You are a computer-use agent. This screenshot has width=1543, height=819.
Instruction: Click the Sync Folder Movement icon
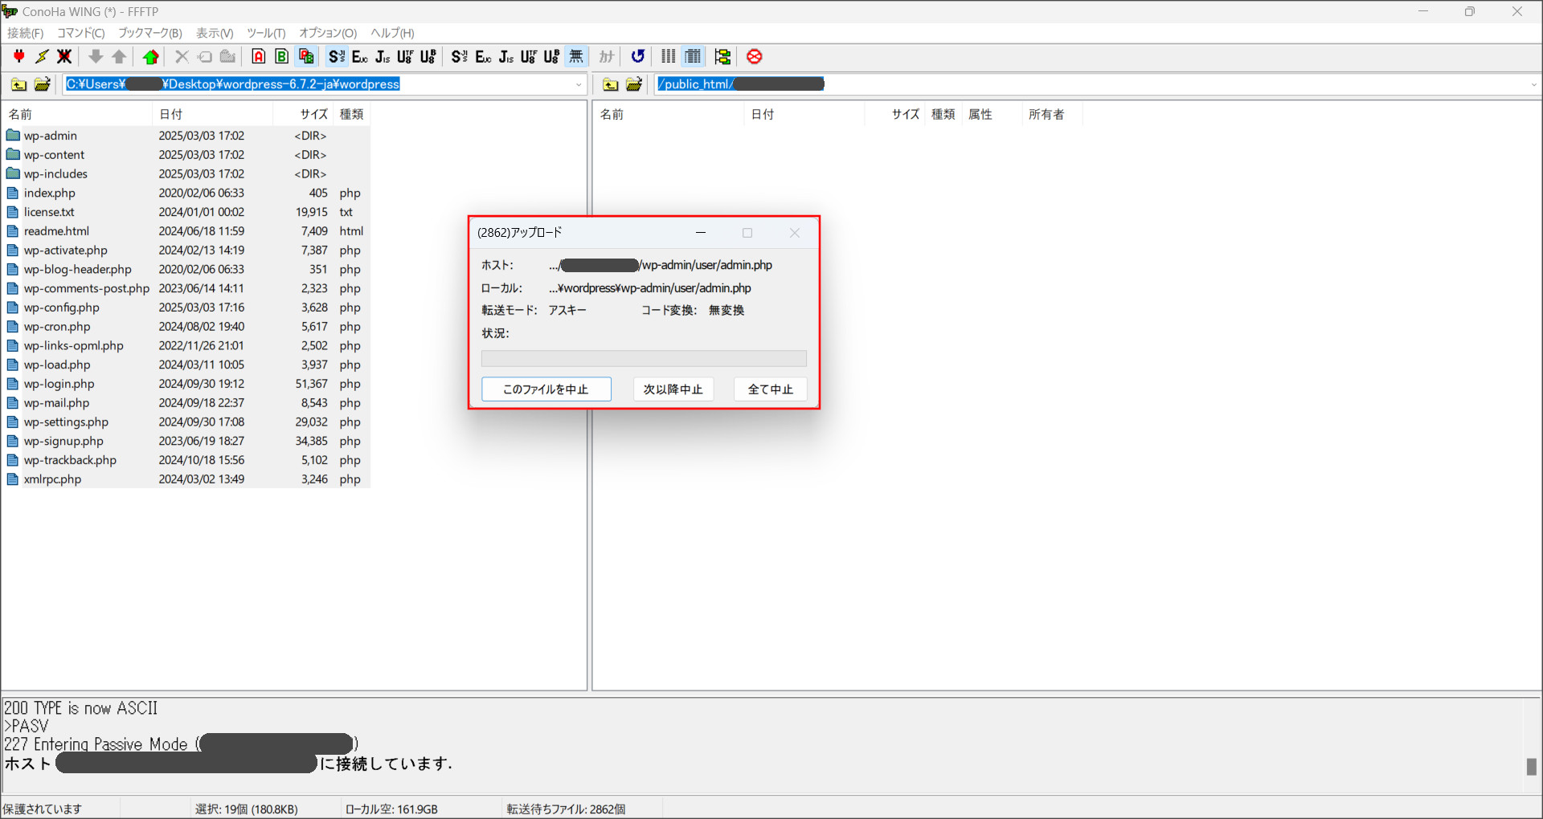pos(722,56)
